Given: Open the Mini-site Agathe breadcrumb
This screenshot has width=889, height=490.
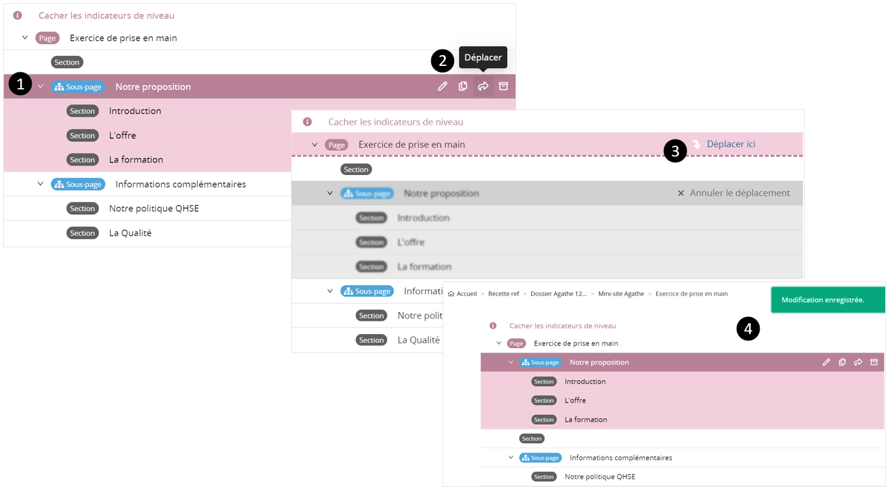Looking at the screenshot, I should tap(621, 294).
